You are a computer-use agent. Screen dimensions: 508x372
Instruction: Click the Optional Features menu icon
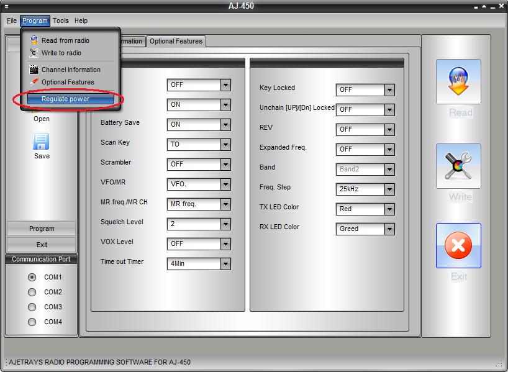[34, 81]
